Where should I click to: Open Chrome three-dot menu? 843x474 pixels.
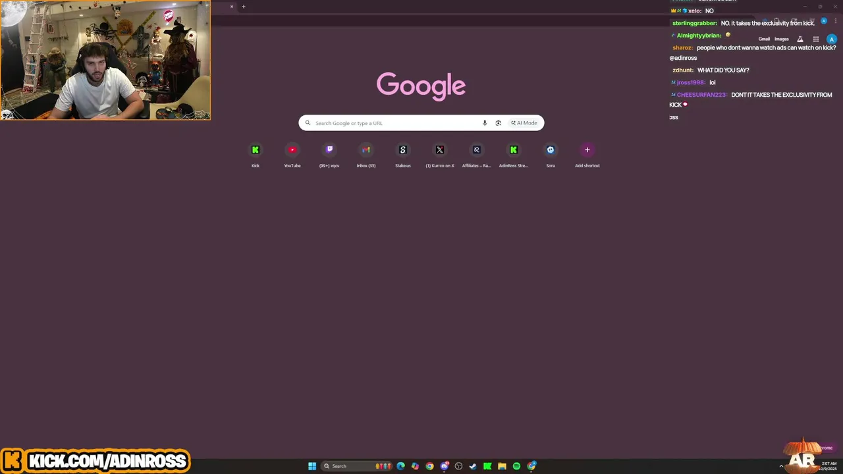click(835, 21)
